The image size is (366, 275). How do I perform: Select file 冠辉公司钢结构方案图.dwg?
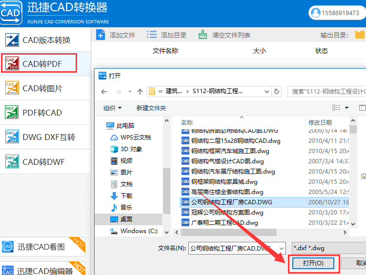point(264,213)
